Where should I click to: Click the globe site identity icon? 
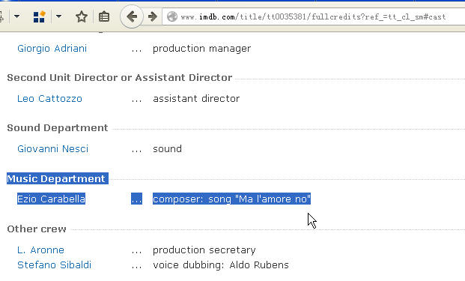172,16
